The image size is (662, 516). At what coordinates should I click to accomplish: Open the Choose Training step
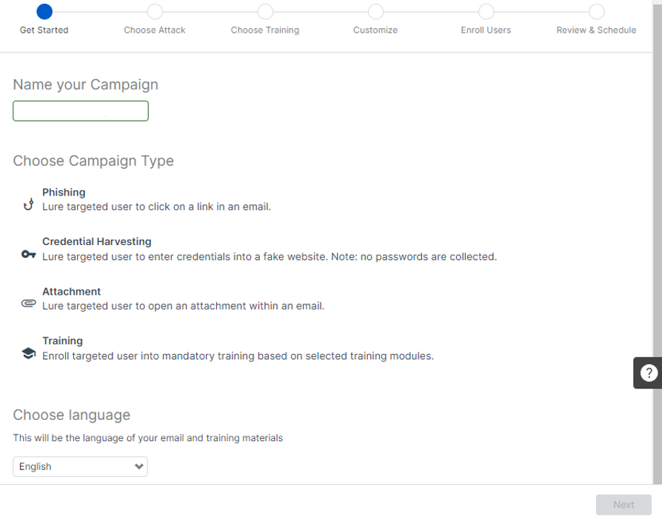point(265,12)
